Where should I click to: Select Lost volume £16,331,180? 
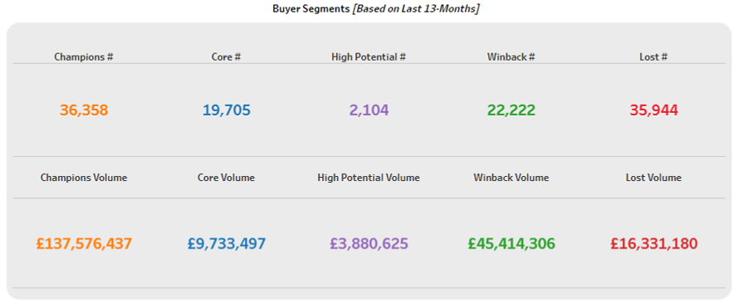(654, 243)
